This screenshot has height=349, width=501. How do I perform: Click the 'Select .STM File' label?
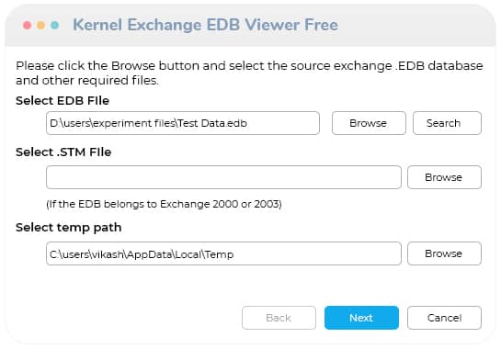click(x=63, y=152)
